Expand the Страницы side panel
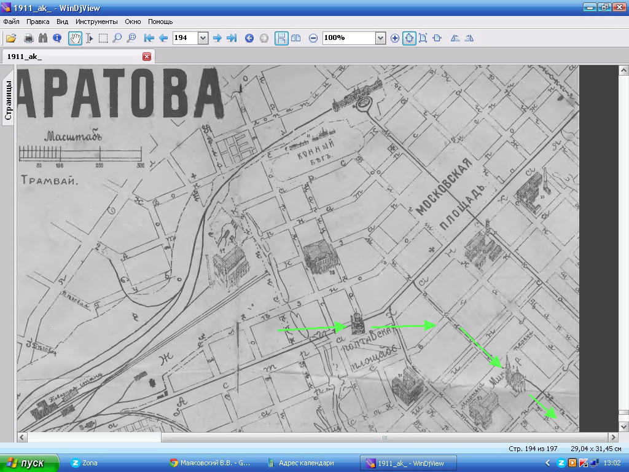629x472 pixels. 9,100
